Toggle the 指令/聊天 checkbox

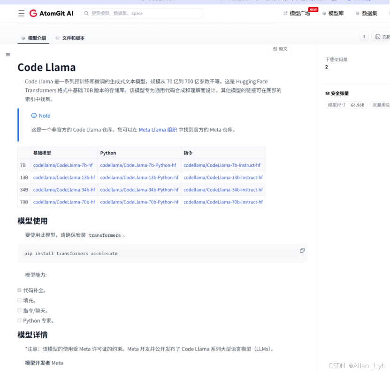(x=19, y=310)
